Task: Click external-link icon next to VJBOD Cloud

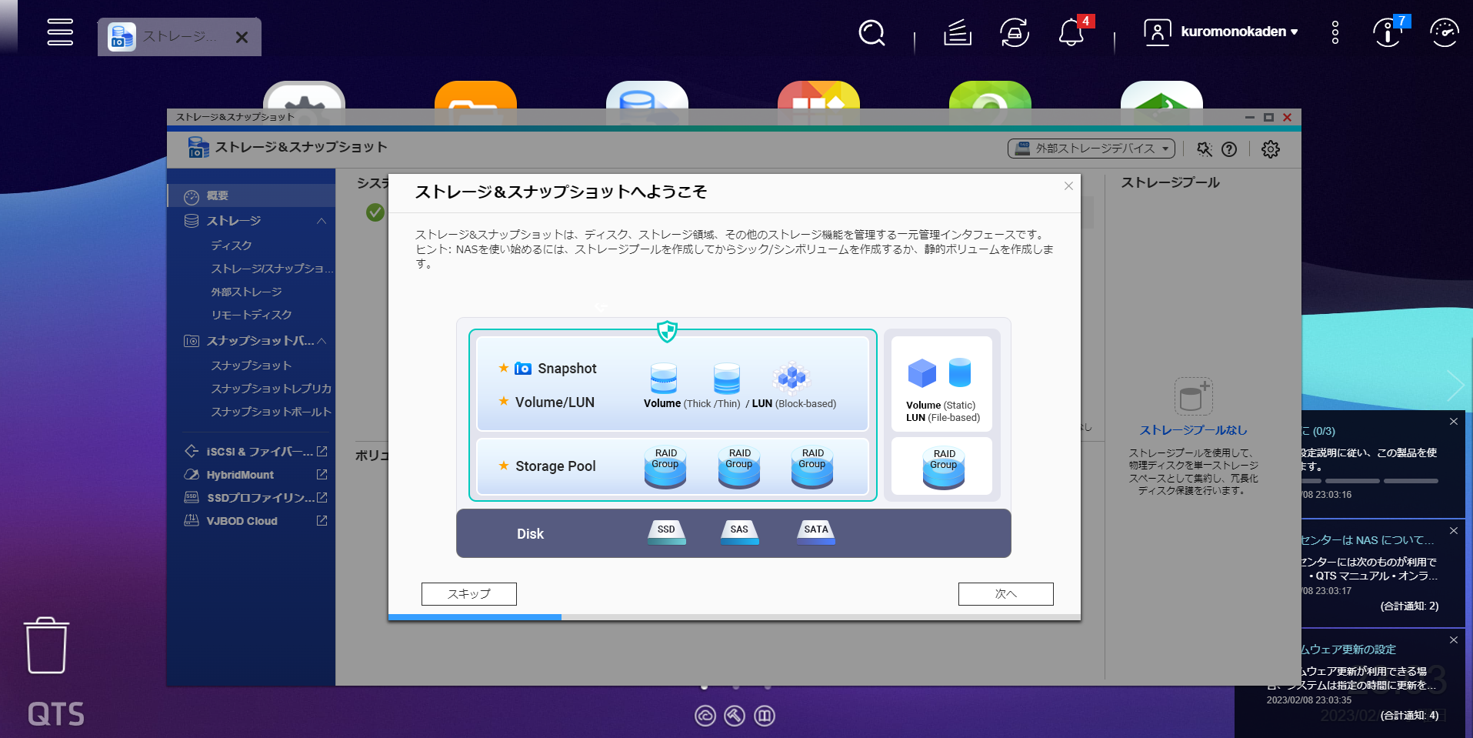Action: click(x=322, y=521)
